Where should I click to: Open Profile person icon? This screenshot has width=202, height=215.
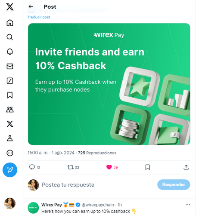click(10, 138)
